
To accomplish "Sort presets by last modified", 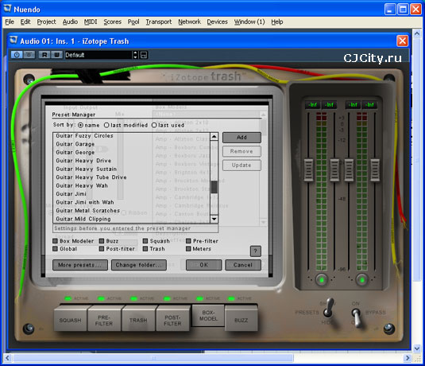I will [x=106, y=125].
